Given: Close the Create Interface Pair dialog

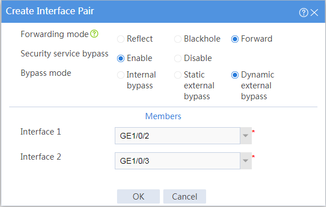Looking at the screenshot, I should (315, 13).
